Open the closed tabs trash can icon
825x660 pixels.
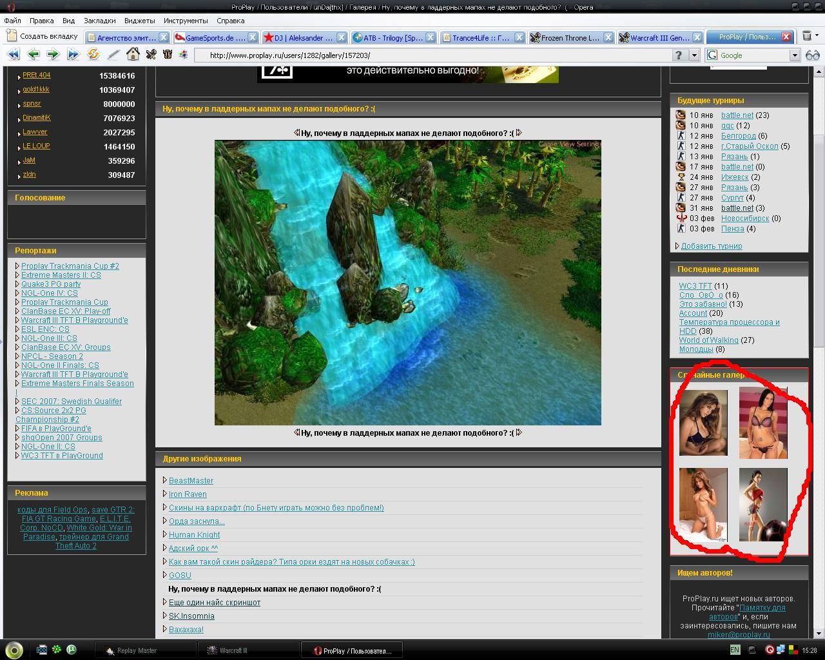[x=806, y=36]
